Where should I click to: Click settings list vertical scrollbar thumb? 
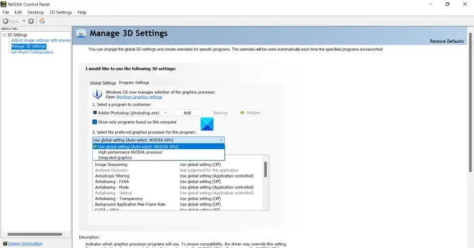[x=265, y=169]
